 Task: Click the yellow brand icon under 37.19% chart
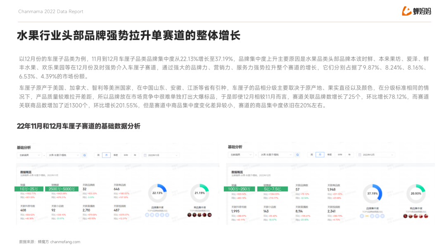[x=367, y=216]
